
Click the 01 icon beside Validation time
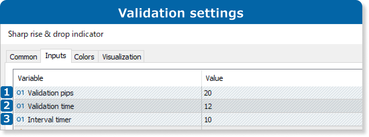coord(20,106)
